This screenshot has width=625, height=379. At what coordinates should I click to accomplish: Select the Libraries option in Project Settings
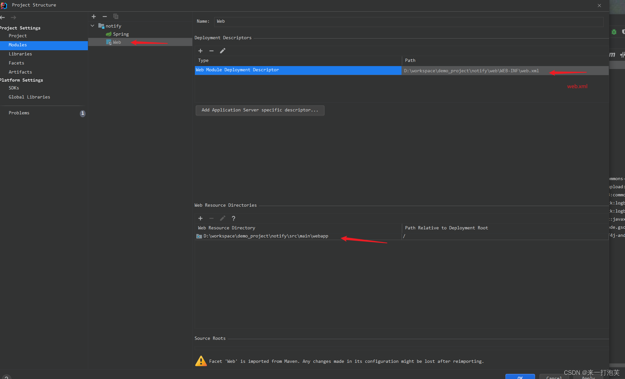click(x=20, y=53)
